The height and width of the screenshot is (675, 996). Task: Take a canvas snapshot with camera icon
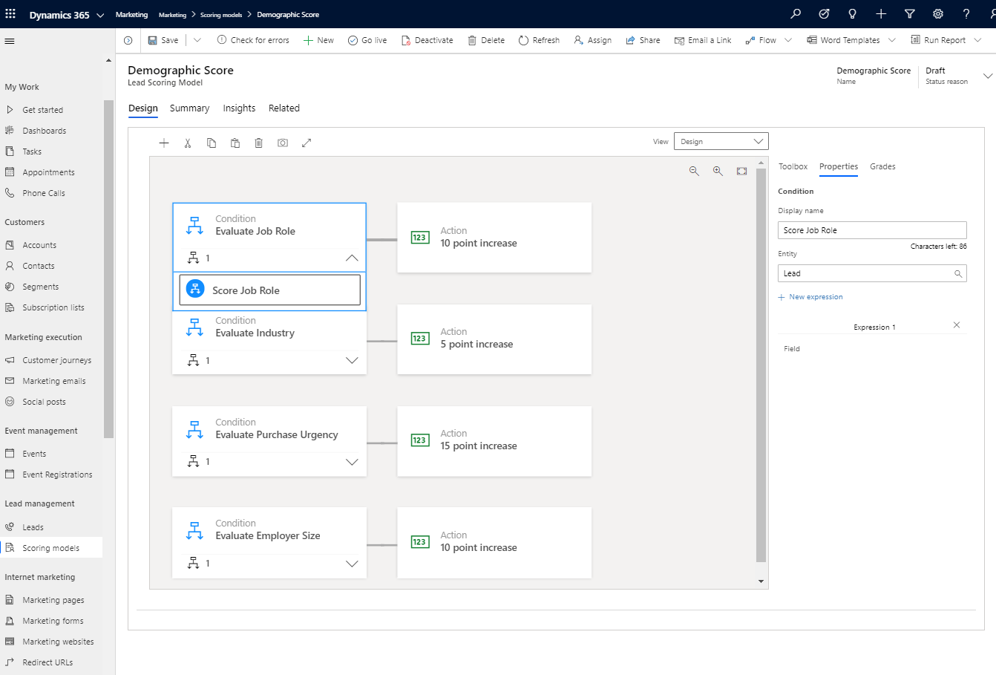(x=283, y=143)
